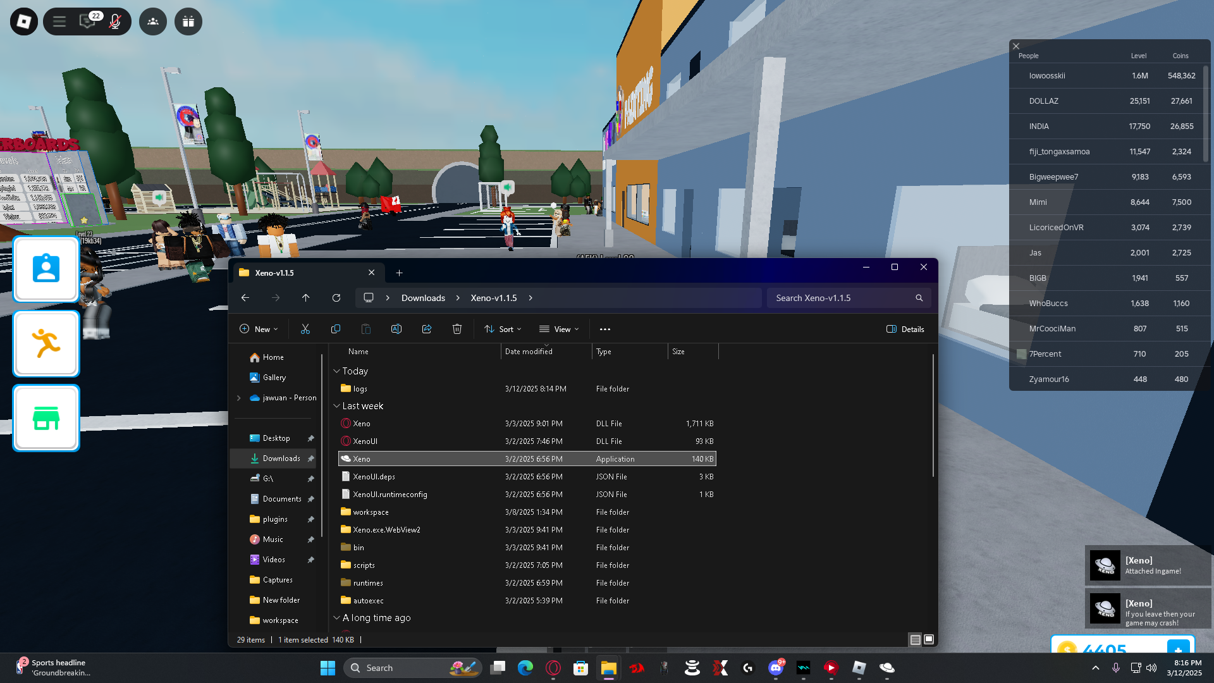Collapse the Last week group

tap(337, 406)
